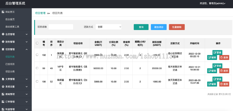Expand the 文章管理 menu chevron

click(27, 79)
